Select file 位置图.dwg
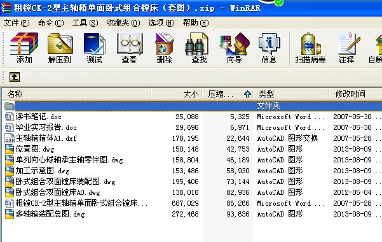 point(35,149)
